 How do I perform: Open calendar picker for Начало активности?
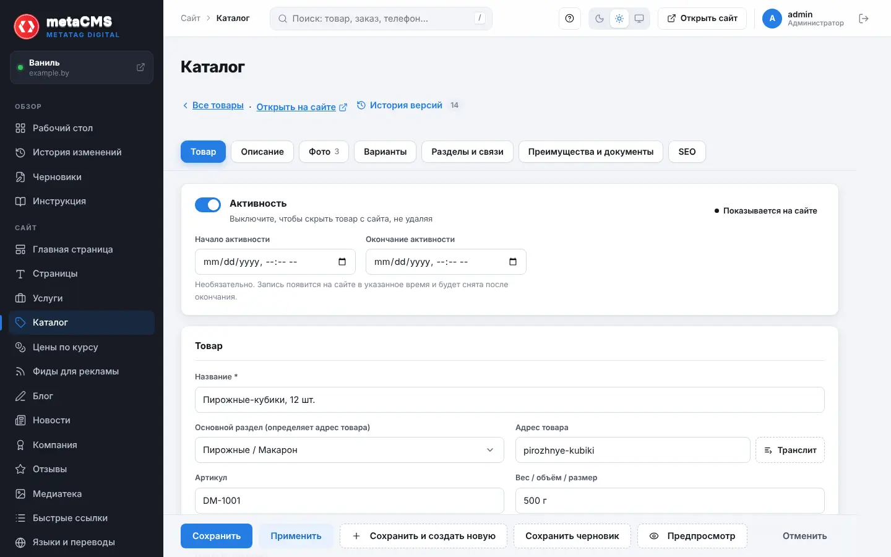point(342,262)
